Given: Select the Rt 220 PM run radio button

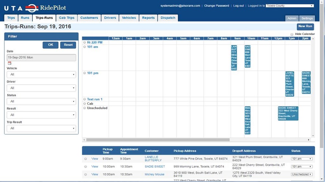Looking at the screenshot, I should pos(85,42).
